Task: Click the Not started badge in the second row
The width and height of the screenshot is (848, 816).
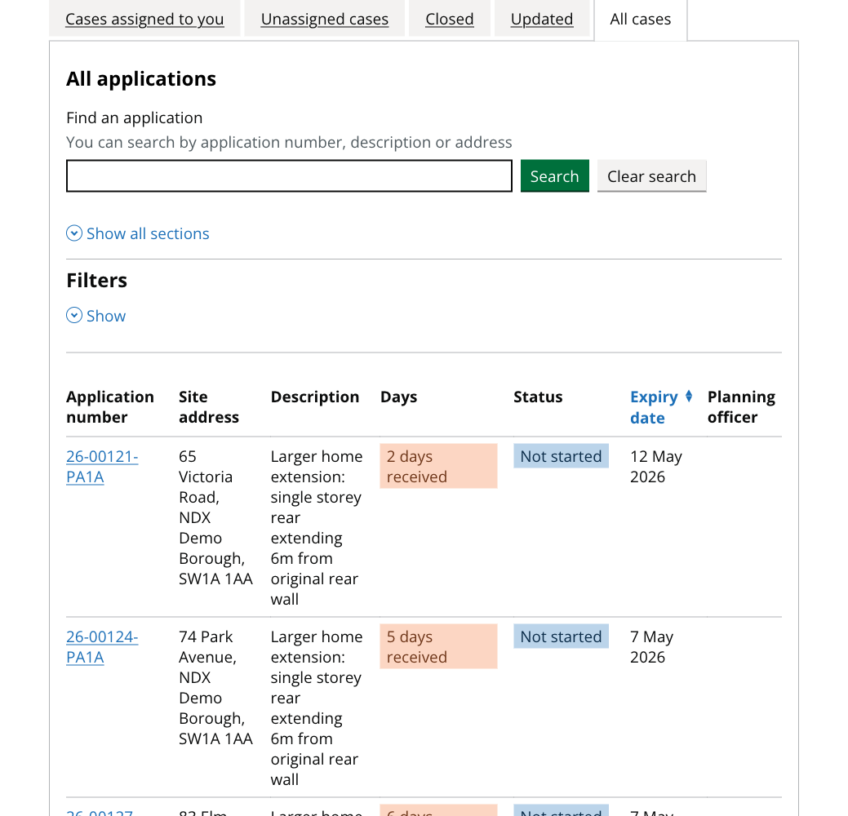Action: click(561, 636)
